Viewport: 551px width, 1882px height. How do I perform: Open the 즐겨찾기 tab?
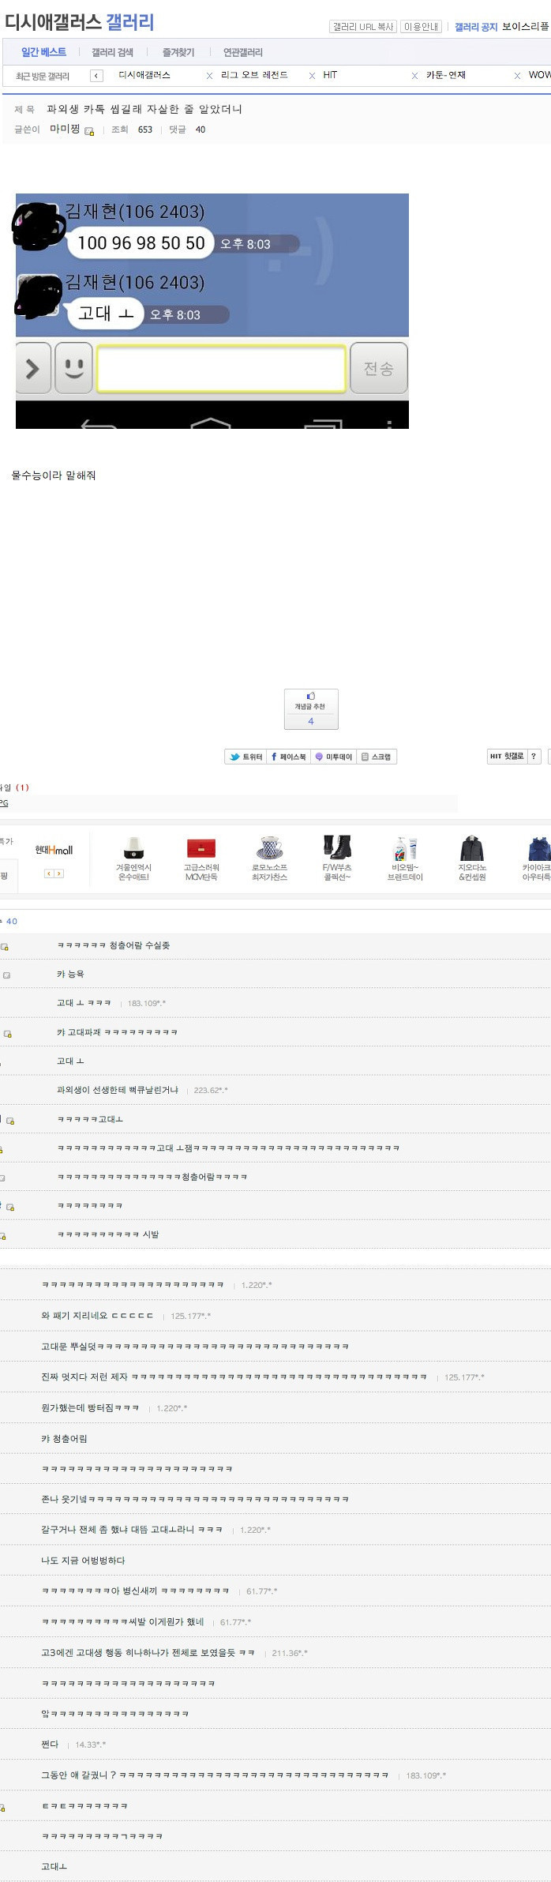click(178, 52)
